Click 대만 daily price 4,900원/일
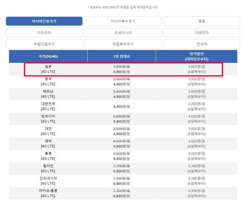The image size is (248, 200). click(122, 134)
